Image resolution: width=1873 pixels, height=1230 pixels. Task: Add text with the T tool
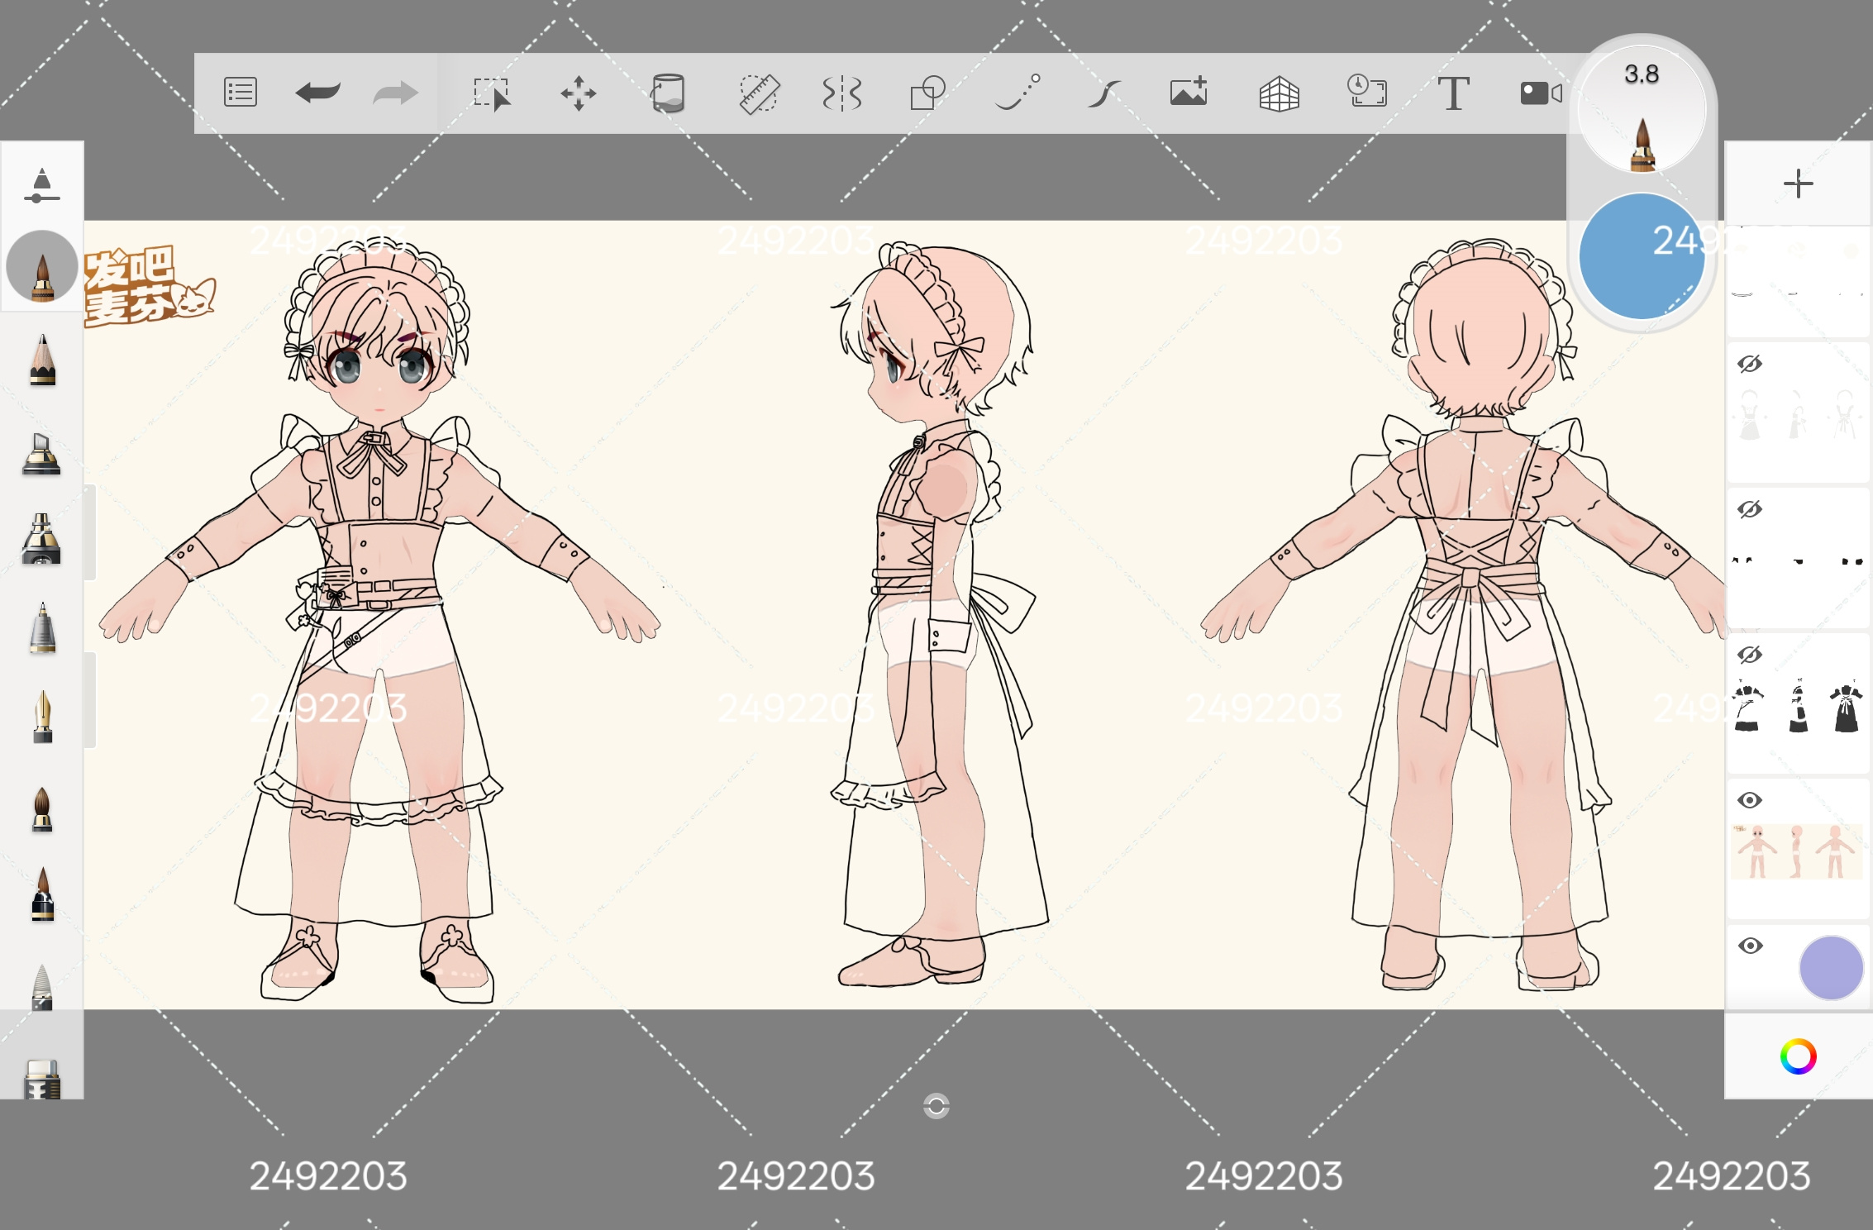tap(1453, 93)
